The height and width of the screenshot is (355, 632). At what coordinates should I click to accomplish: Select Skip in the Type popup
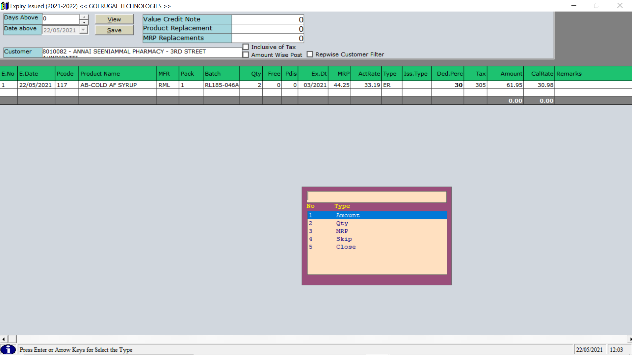[344, 239]
